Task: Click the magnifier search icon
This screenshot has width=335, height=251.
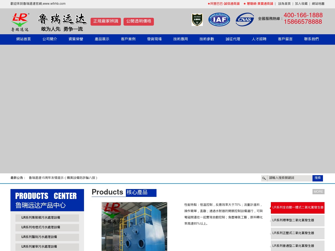Action: [x=264, y=178]
